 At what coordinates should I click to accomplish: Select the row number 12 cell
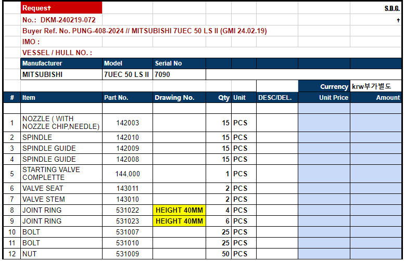pyautogui.click(x=12, y=254)
